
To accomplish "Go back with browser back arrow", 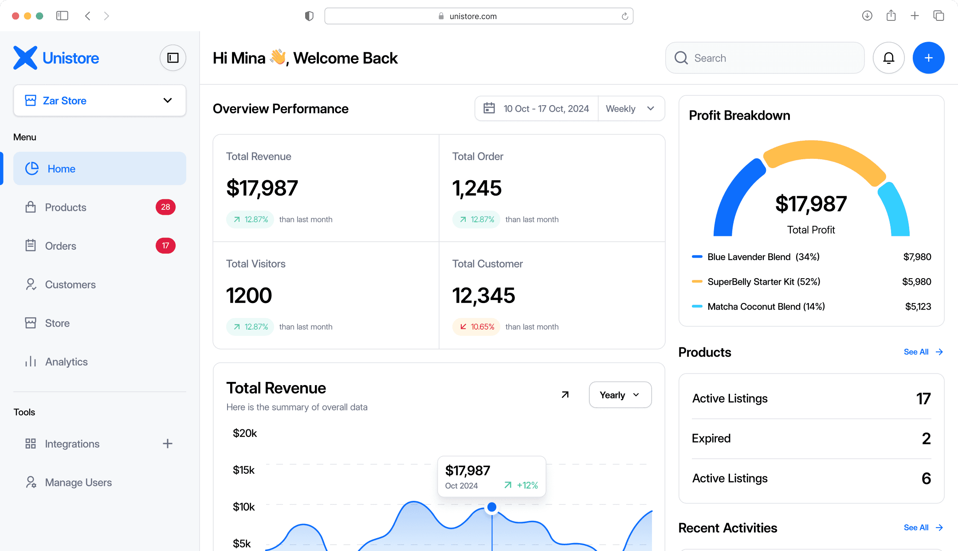I will (88, 16).
